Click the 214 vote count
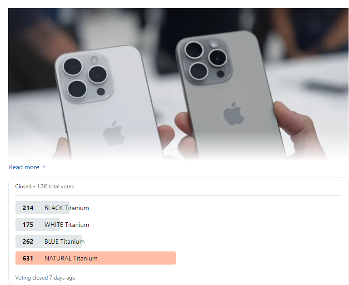349x285 pixels. (x=28, y=208)
